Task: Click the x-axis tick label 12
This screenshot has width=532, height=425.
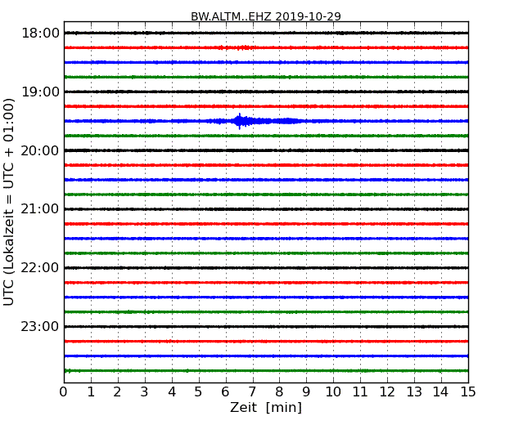Action: pyautogui.click(x=387, y=391)
